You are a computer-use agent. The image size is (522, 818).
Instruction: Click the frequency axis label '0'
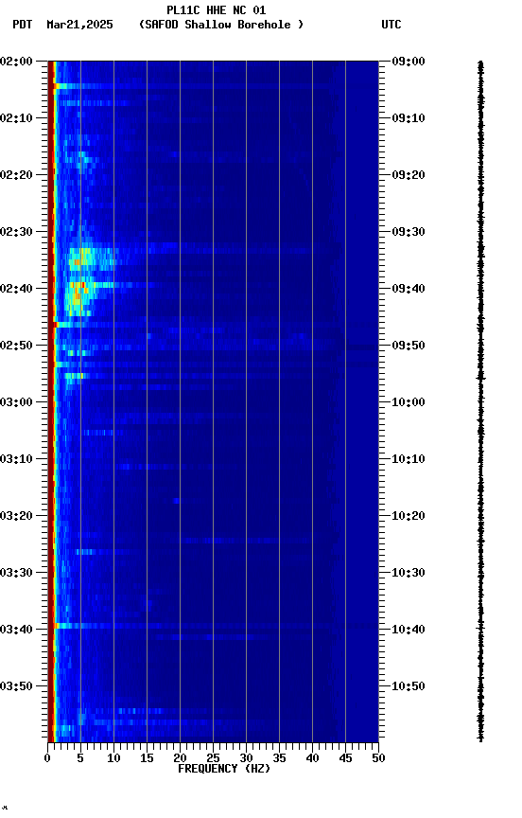[x=48, y=759]
